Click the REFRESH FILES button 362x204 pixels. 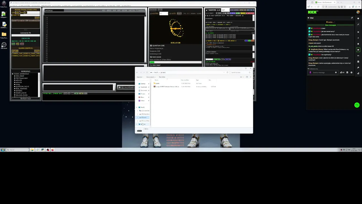point(25,99)
